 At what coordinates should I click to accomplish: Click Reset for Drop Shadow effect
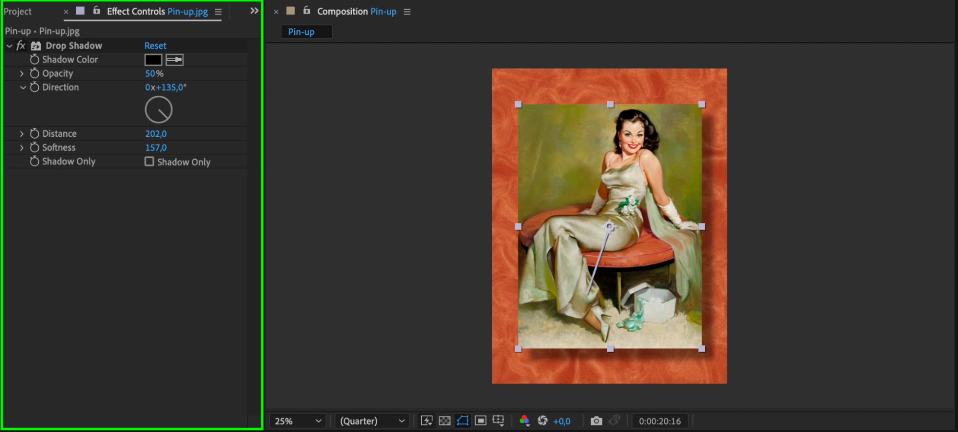tap(155, 46)
